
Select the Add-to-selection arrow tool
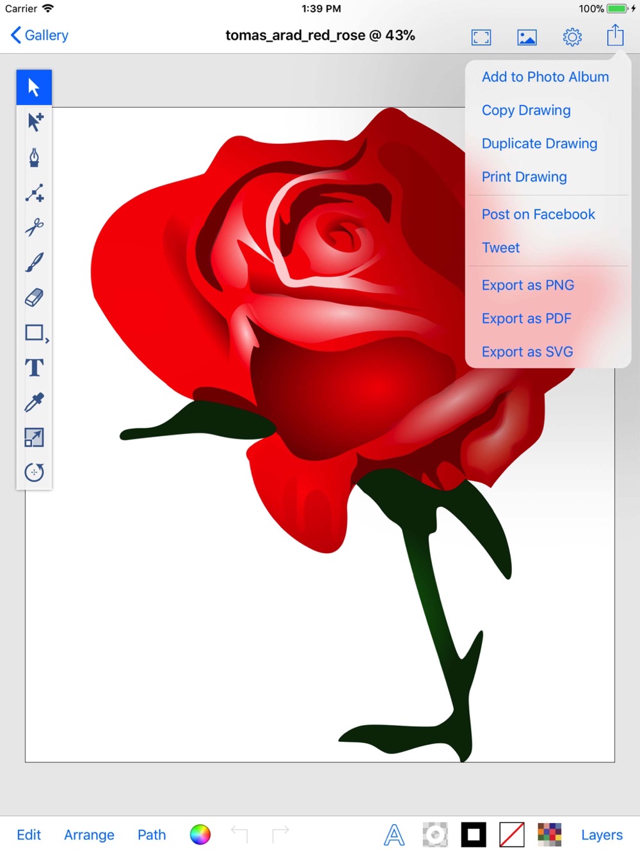tap(34, 122)
